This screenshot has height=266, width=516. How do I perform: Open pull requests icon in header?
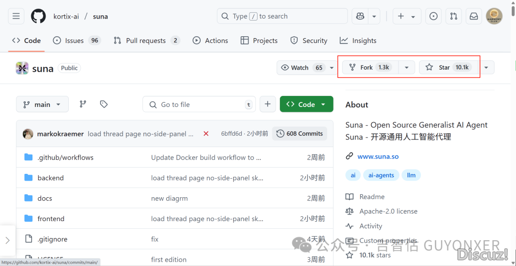[x=453, y=16]
